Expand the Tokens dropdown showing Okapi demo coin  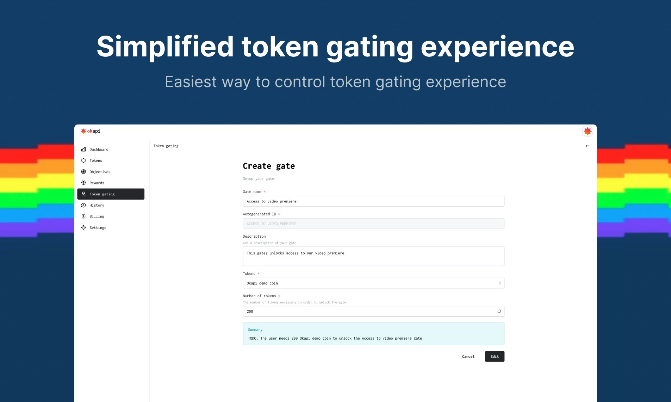373,283
